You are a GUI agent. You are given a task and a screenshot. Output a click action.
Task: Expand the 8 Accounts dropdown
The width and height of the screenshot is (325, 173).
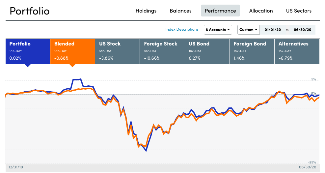coord(218,30)
